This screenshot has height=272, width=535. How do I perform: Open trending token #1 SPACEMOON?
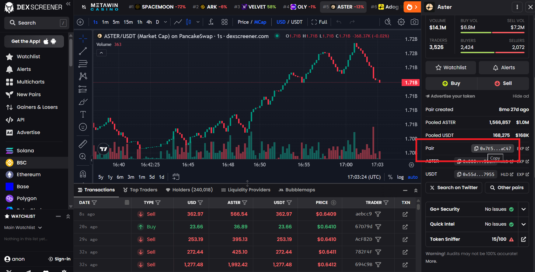pos(157,7)
